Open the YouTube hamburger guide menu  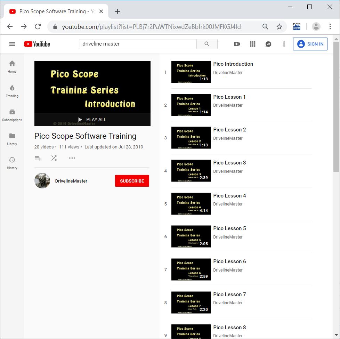(12, 44)
